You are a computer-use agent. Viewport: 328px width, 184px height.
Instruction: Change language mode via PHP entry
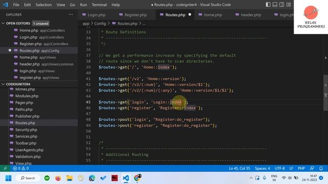301,168
